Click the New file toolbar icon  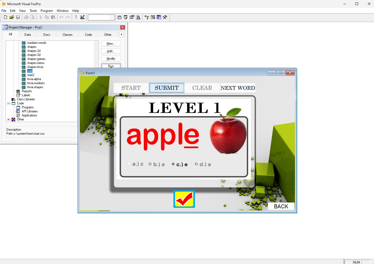5,17
